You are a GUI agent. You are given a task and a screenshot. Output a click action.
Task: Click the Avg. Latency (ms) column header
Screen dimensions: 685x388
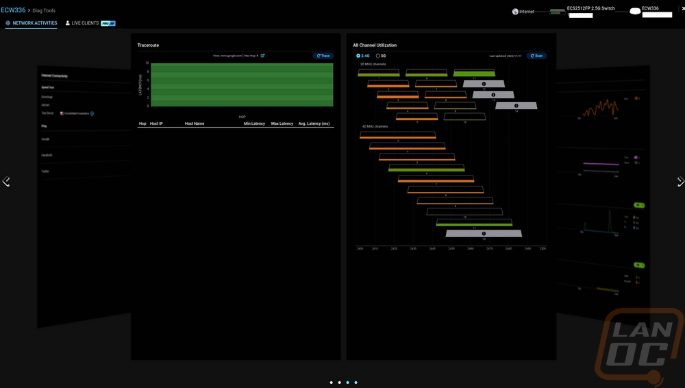[x=314, y=124]
